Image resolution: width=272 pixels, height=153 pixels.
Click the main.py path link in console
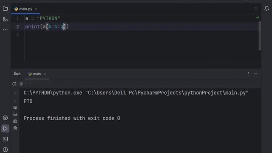tap(167, 93)
